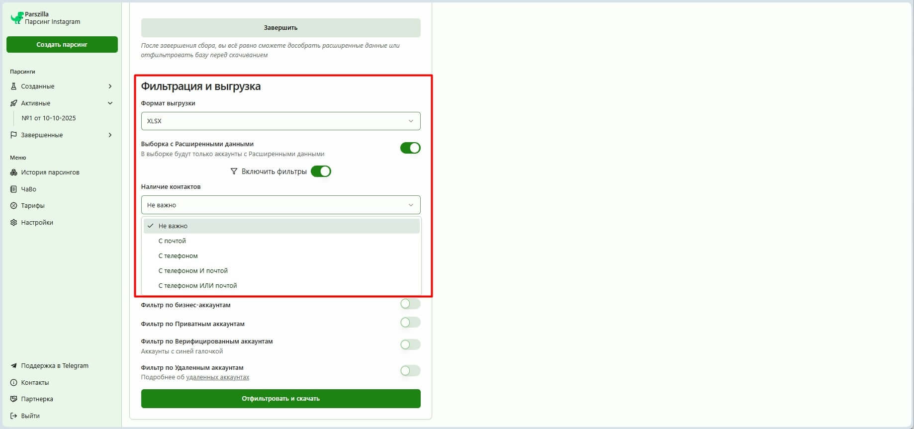Click the Создать парсинг button
This screenshot has height=429, width=914.
coord(62,44)
